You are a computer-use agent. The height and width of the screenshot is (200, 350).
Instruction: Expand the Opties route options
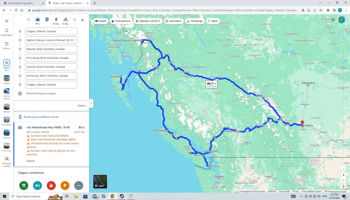tap(82, 106)
